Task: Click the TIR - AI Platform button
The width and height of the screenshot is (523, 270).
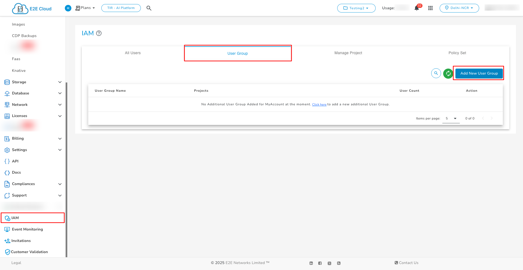Action: (x=121, y=8)
